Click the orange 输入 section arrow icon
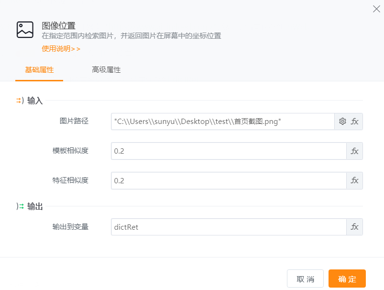 coord(20,100)
